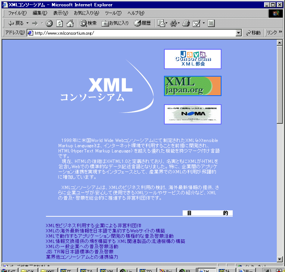Follow the JIS TR等日本語標準の普及啓蒙 link

pyautogui.click(x=80, y=252)
